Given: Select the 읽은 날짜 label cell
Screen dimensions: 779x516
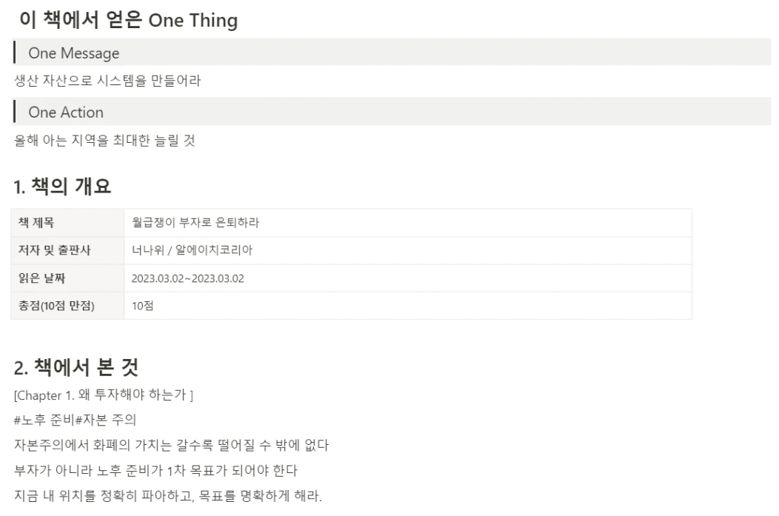Looking at the screenshot, I should pos(67,278).
